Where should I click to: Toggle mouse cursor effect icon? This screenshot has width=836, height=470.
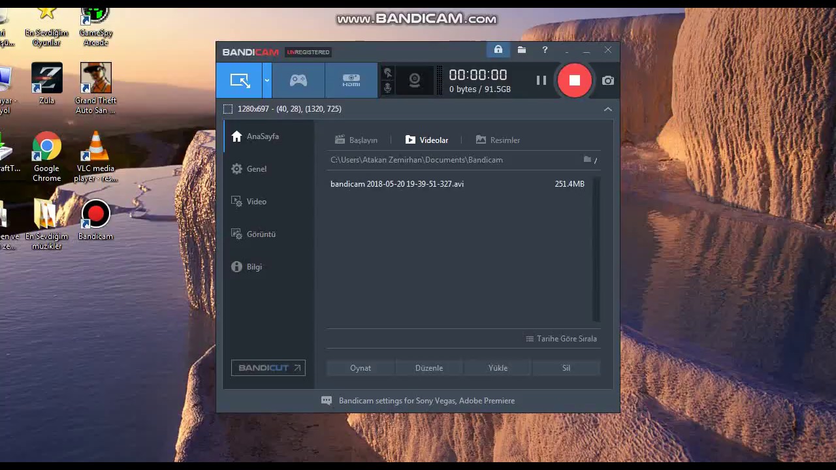pos(387,72)
